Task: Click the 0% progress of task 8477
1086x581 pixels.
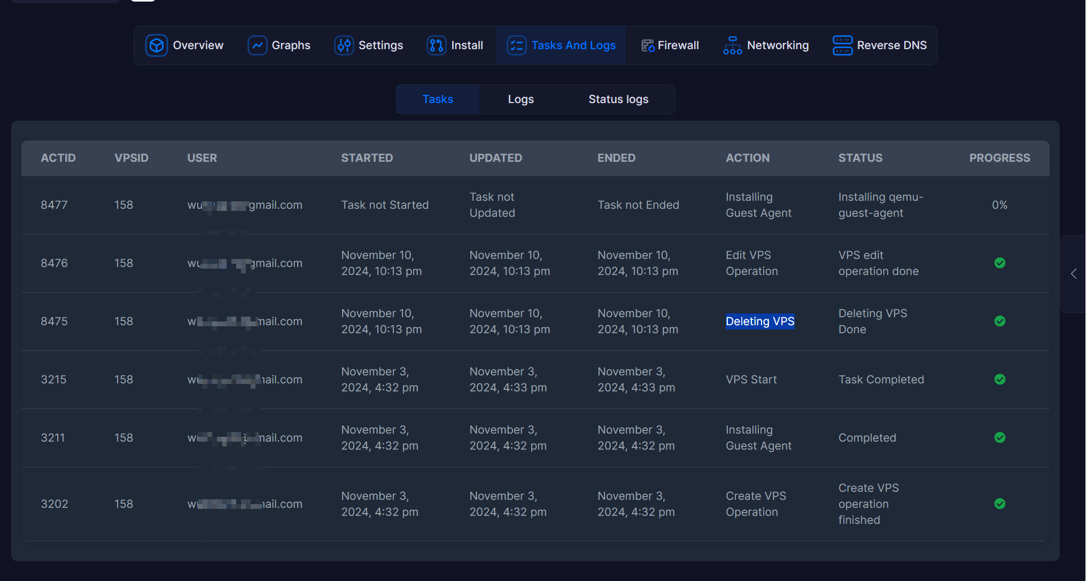Action: coord(1000,205)
